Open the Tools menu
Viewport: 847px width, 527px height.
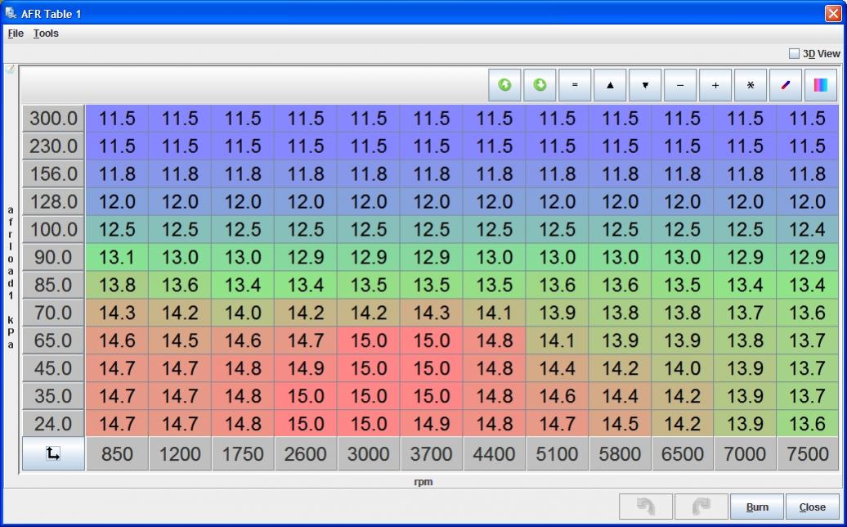pyautogui.click(x=46, y=34)
